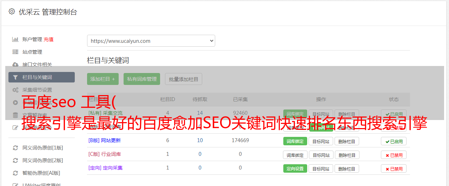Screen dimensions: 449x186
Task: Toggle the 已启用 status of 采集交流
Action: pos(394,114)
